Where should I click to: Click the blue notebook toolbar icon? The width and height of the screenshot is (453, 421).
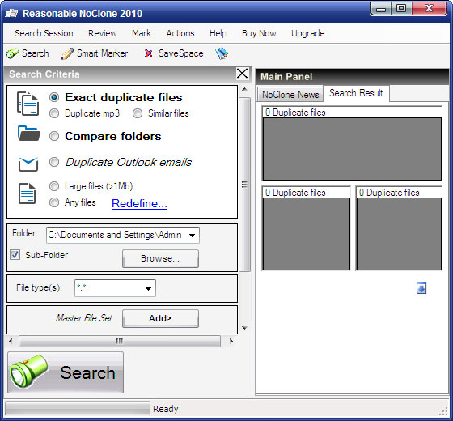point(222,53)
